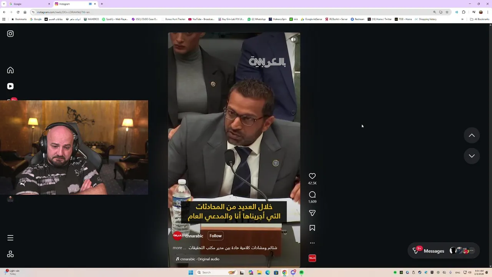Open comments on the reel
492x277 pixels.
click(x=312, y=195)
